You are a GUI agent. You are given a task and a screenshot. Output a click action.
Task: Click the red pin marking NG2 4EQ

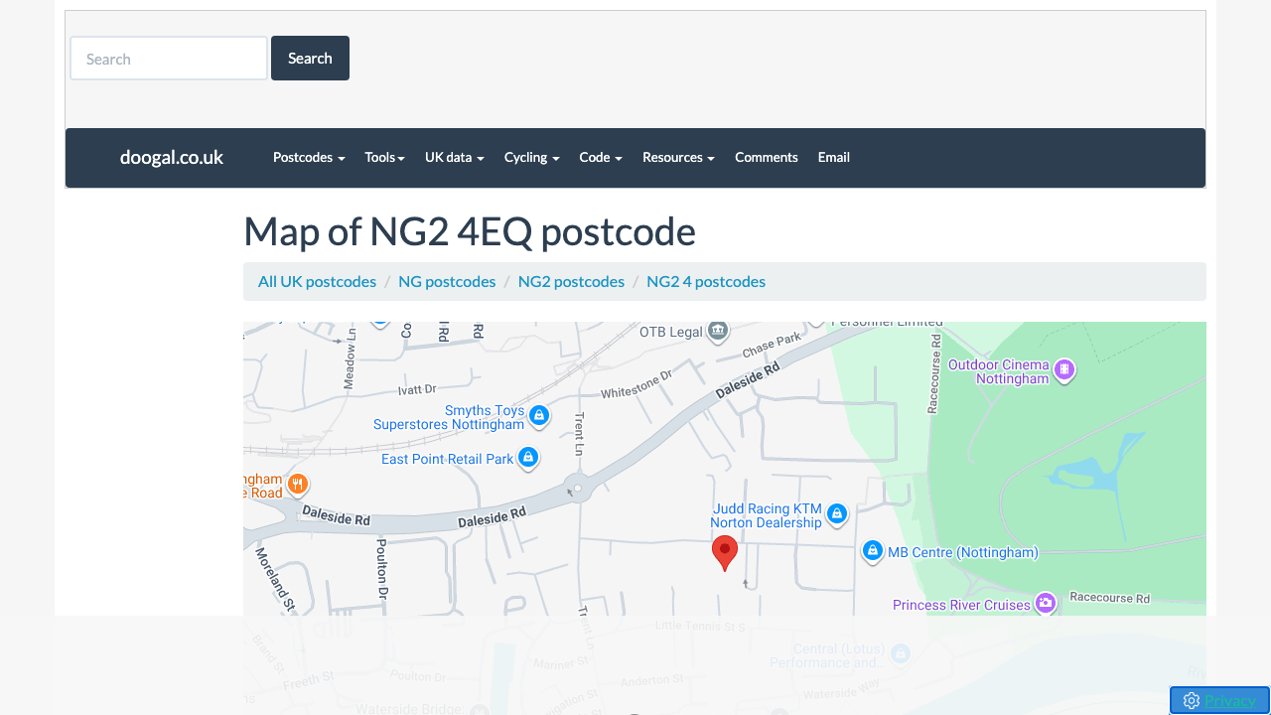tap(724, 552)
